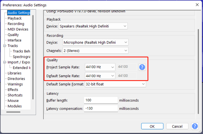Open the Playback Device dropdown
The image size is (203, 134).
click(93, 26)
